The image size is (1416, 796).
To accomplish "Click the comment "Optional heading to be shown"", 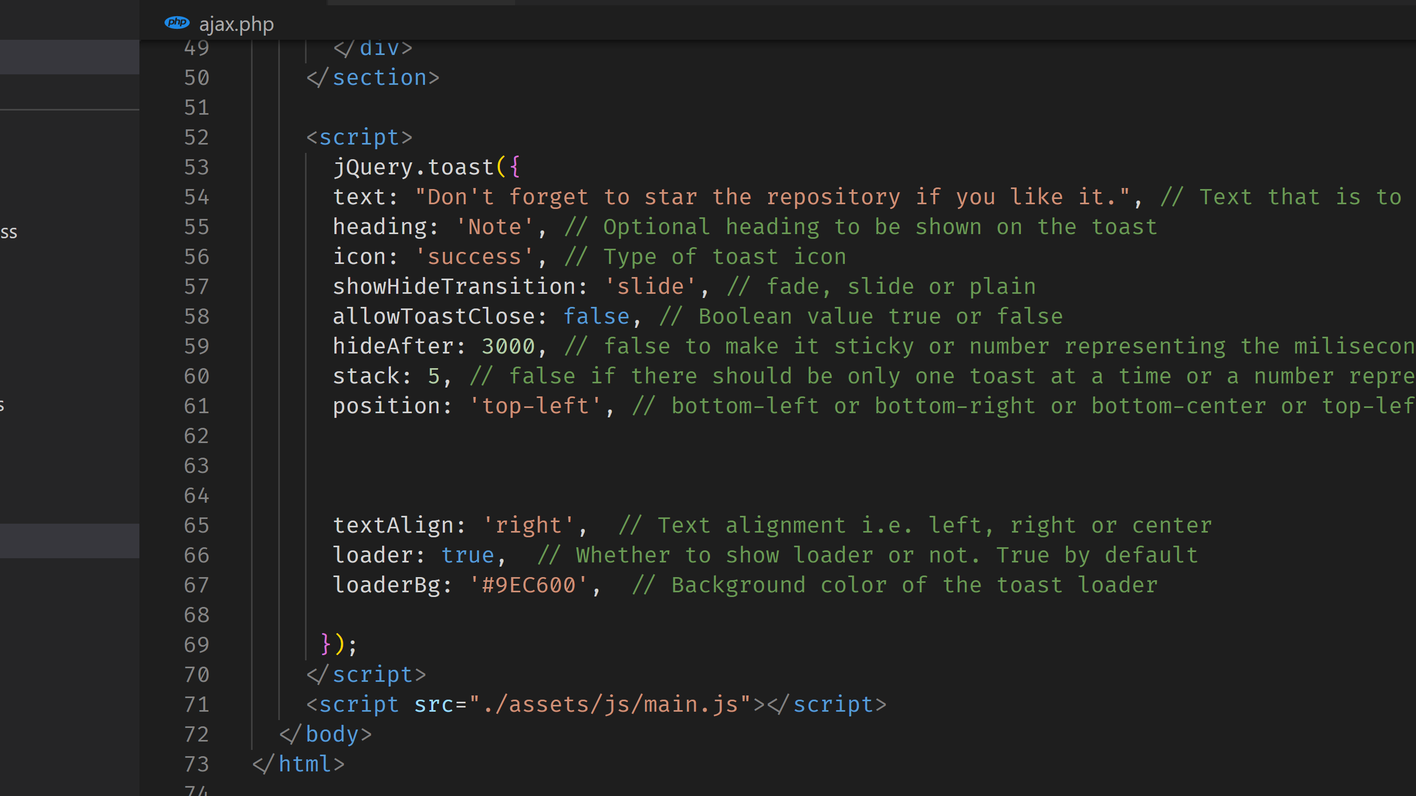I will [861, 227].
